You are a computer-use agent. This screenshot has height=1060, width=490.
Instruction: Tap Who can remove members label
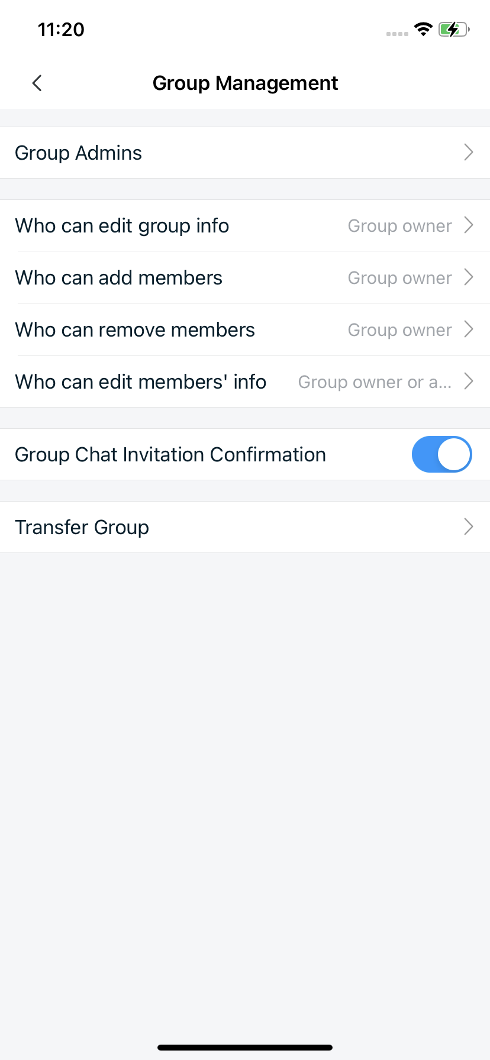pos(135,329)
